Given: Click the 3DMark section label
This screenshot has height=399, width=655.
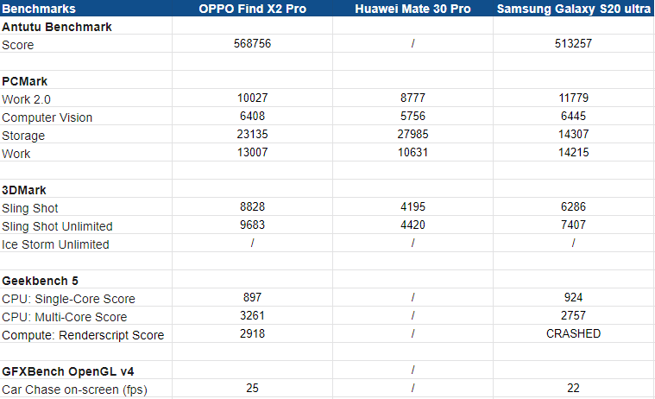Looking at the screenshot, I should (24, 190).
